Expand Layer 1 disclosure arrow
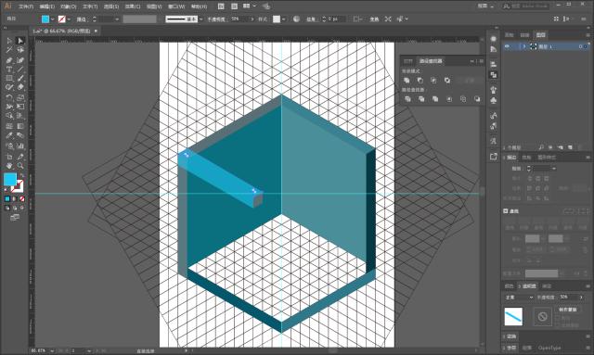Screen dimensions: 594x355 pyautogui.click(x=524, y=46)
